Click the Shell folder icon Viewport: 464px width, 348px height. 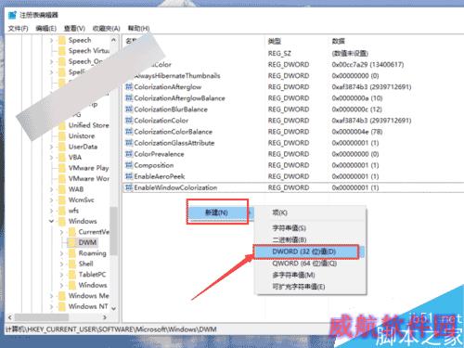71,264
